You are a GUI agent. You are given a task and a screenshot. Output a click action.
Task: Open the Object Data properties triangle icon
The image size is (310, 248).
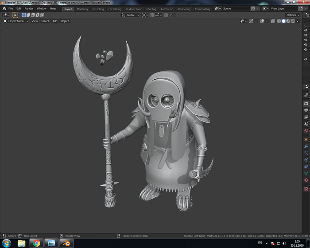click(306, 173)
